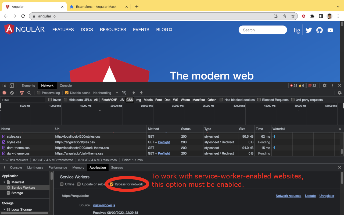The width and height of the screenshot is (344, 215).
Task: Open Angular GitHub icon link
Action: click(319, 30)
